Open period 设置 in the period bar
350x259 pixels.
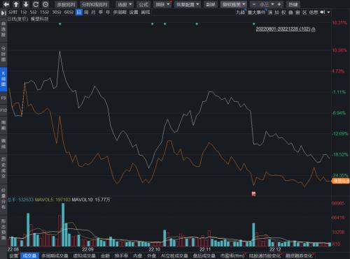[x=134, y=12]
